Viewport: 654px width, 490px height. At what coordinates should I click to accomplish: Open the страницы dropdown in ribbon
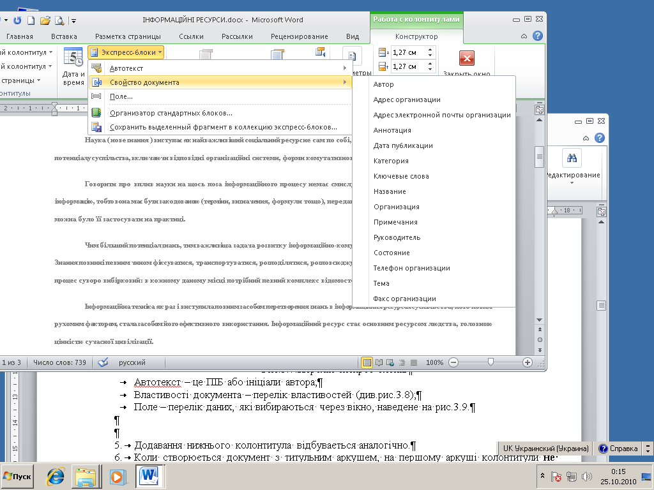pos(21,80)
